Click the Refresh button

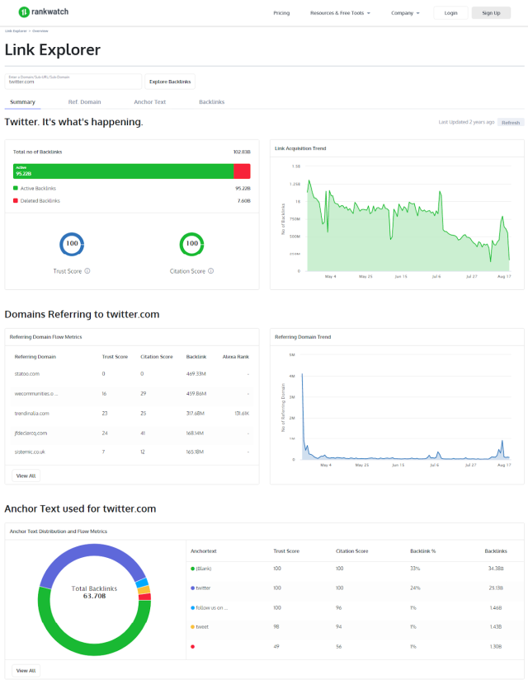(x=511, y=123)
